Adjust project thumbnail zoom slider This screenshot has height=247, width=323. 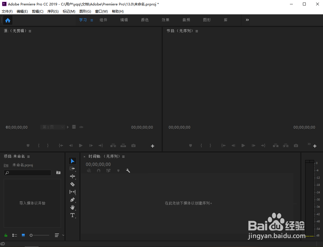(x=40, y=235)
